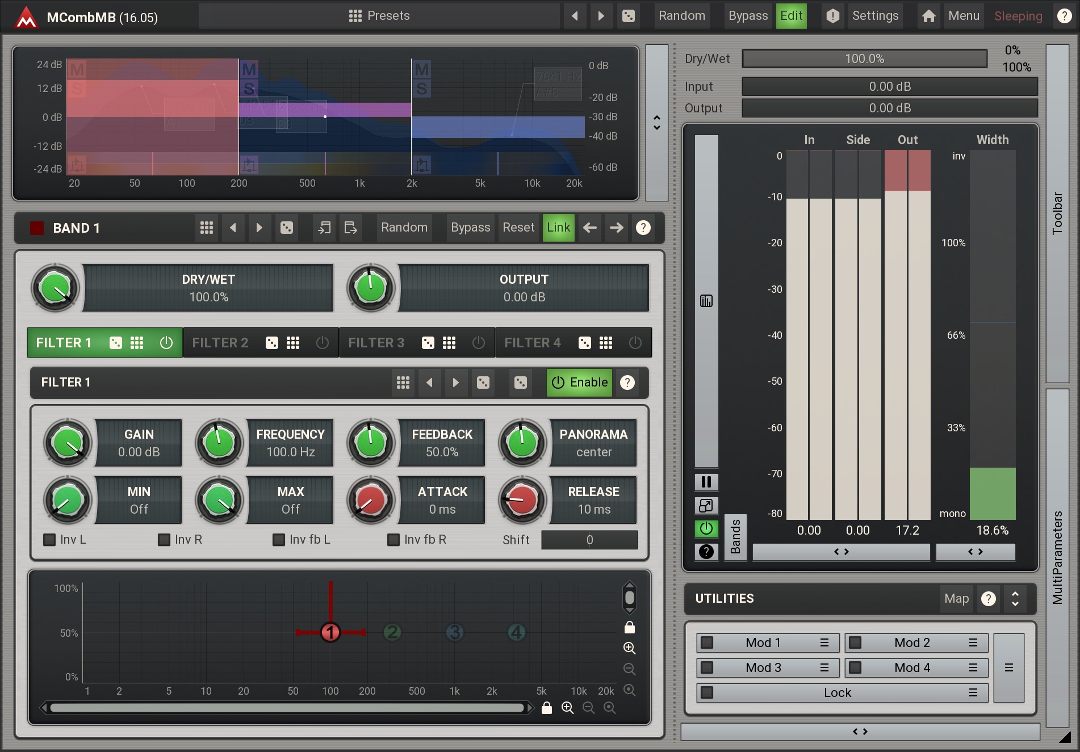Open the Mod 1 options menu
The image size is (1080, 752).
point(824,643)
